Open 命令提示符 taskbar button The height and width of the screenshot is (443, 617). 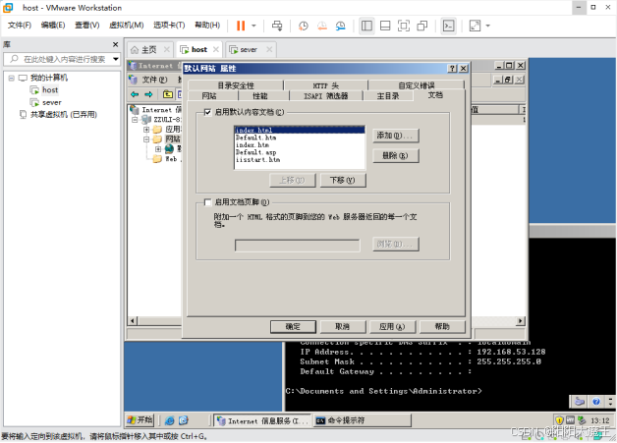[x=362, y=420]
